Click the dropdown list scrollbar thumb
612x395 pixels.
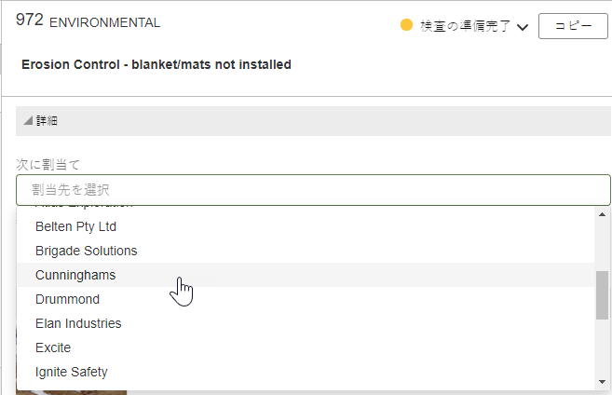pos(602,295)
